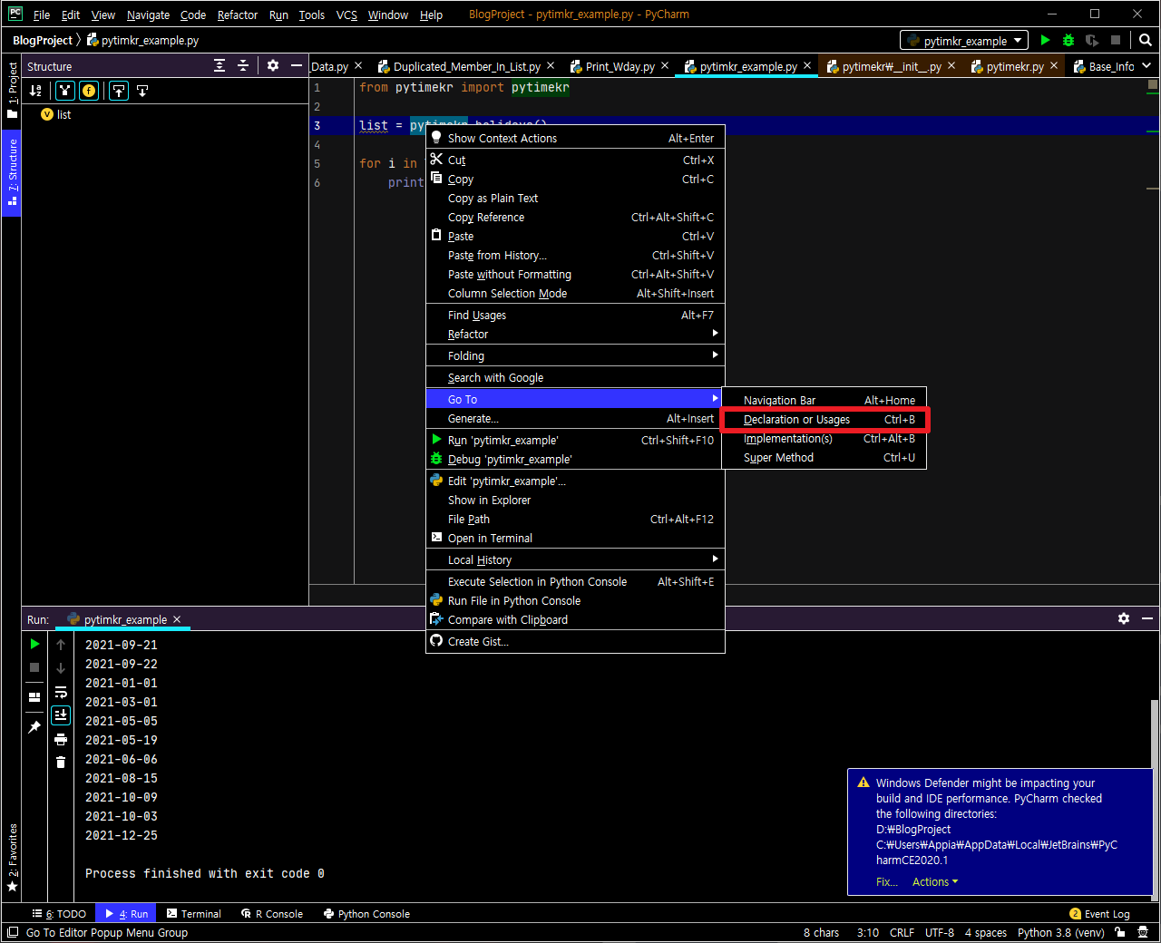Toggle Soft-Wrap icon in Run panel
Screen dimensions: 1161x943
tap(61, 692)
